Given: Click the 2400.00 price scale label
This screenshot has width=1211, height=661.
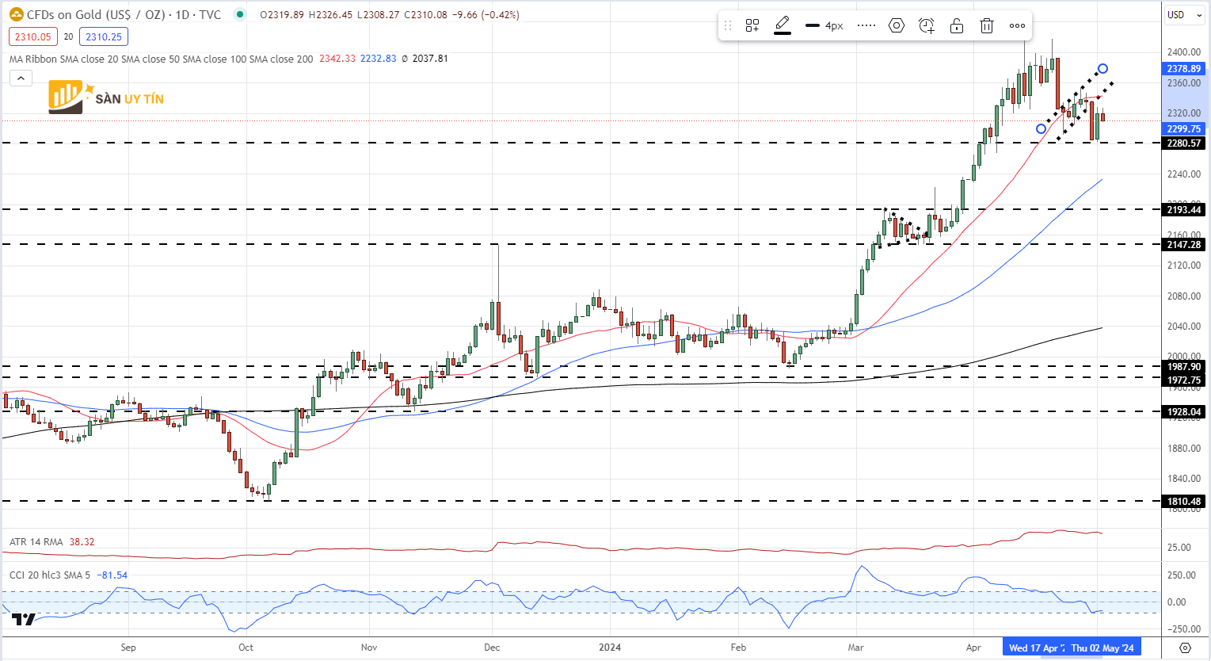Looking at the screenshot, I should (1184, 52).
